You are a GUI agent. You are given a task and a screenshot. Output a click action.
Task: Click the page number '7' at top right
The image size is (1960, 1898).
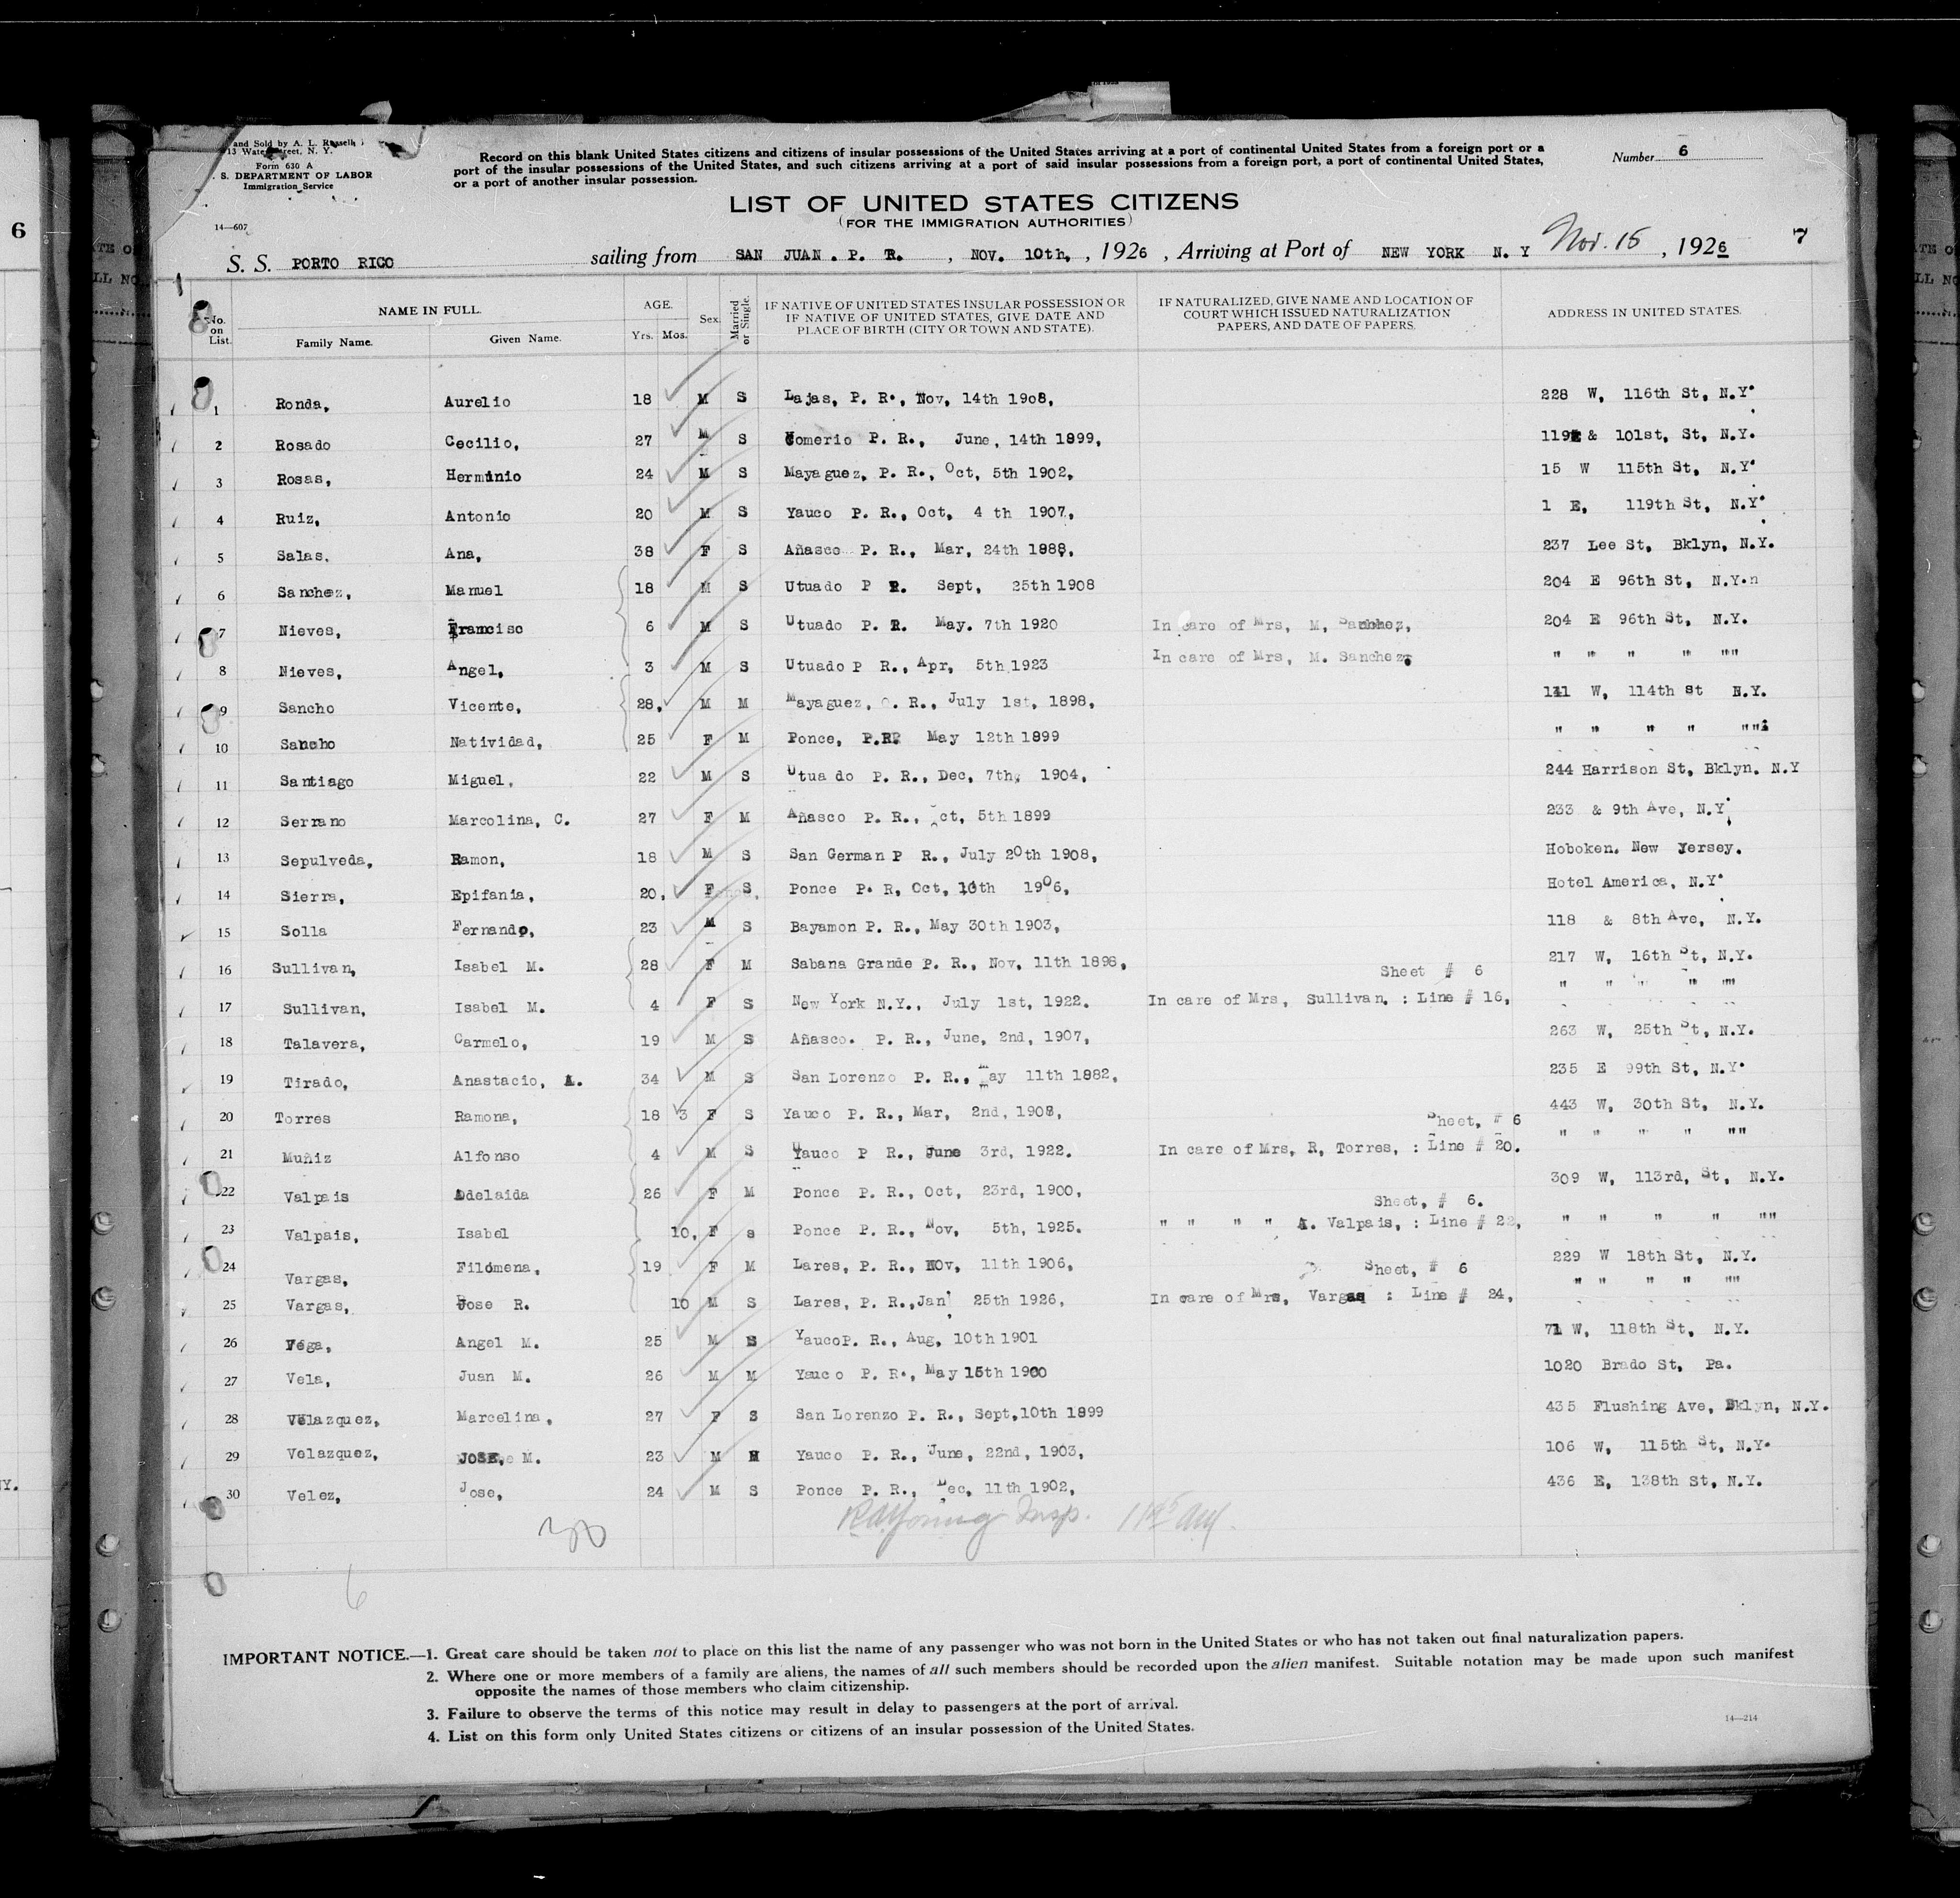[1801, 235]
